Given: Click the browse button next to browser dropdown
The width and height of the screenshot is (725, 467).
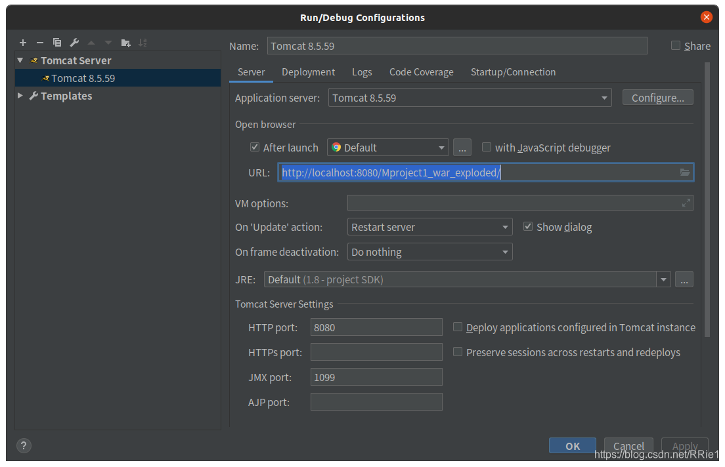Looking at the screenshot, I should pyautogui.click(x=462, y=148).
